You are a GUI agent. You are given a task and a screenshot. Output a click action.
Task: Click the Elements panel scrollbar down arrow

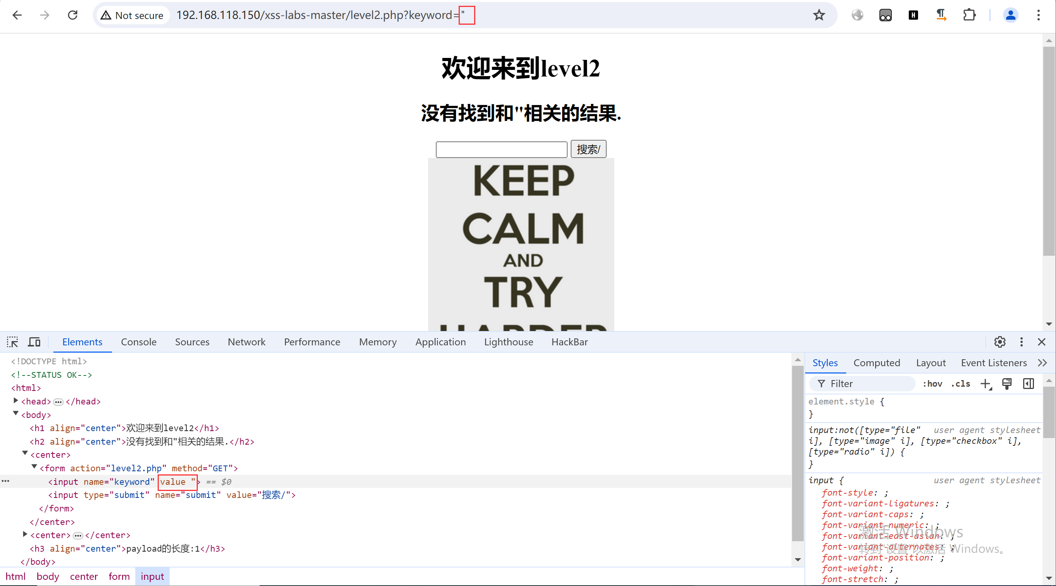tap(798, 560)
